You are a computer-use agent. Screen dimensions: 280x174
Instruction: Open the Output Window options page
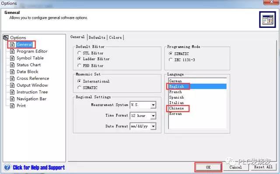click(x=32, y=85)
